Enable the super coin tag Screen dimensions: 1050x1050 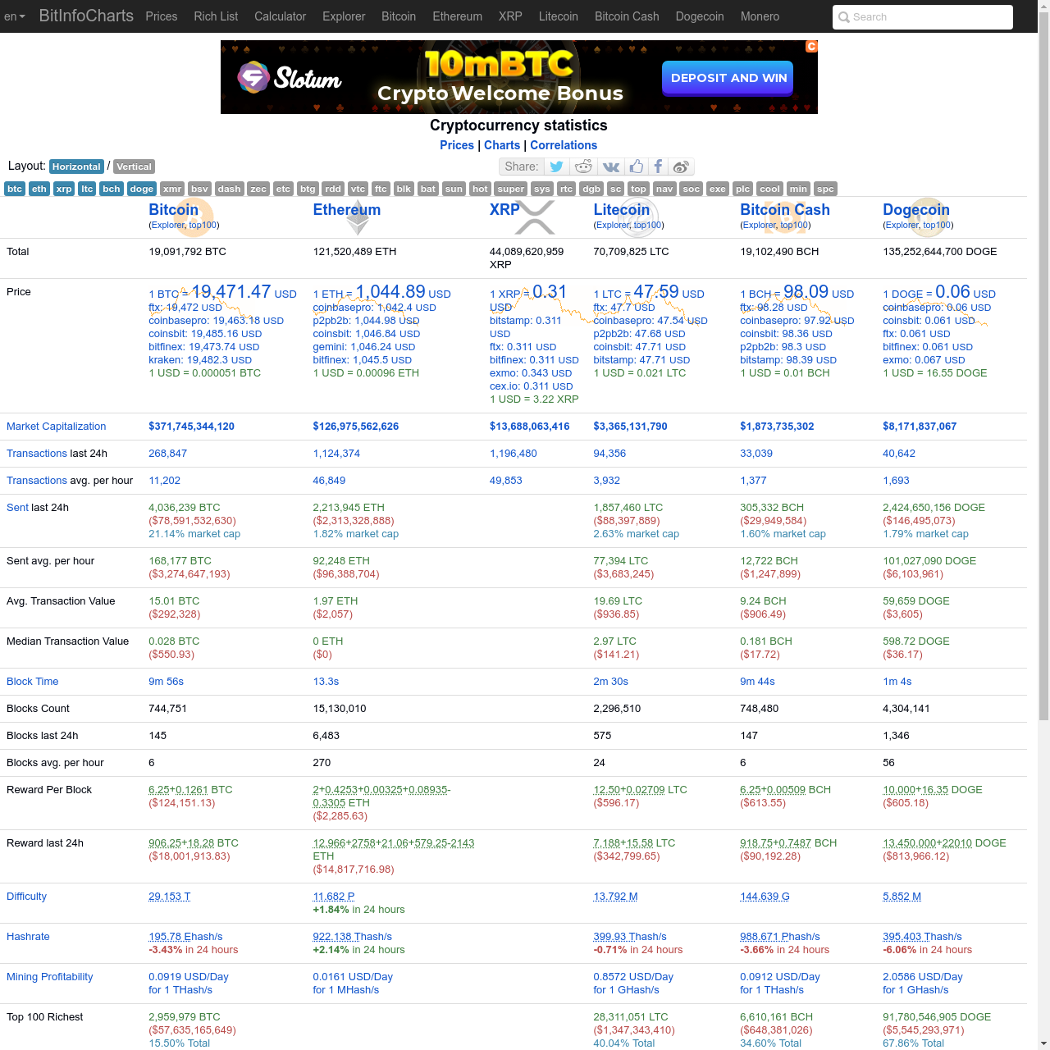point(510,189)
